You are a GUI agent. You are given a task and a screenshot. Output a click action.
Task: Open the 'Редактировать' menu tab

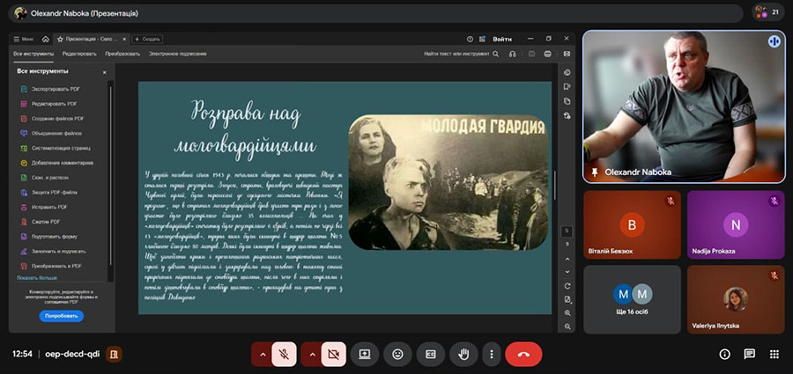79,54
